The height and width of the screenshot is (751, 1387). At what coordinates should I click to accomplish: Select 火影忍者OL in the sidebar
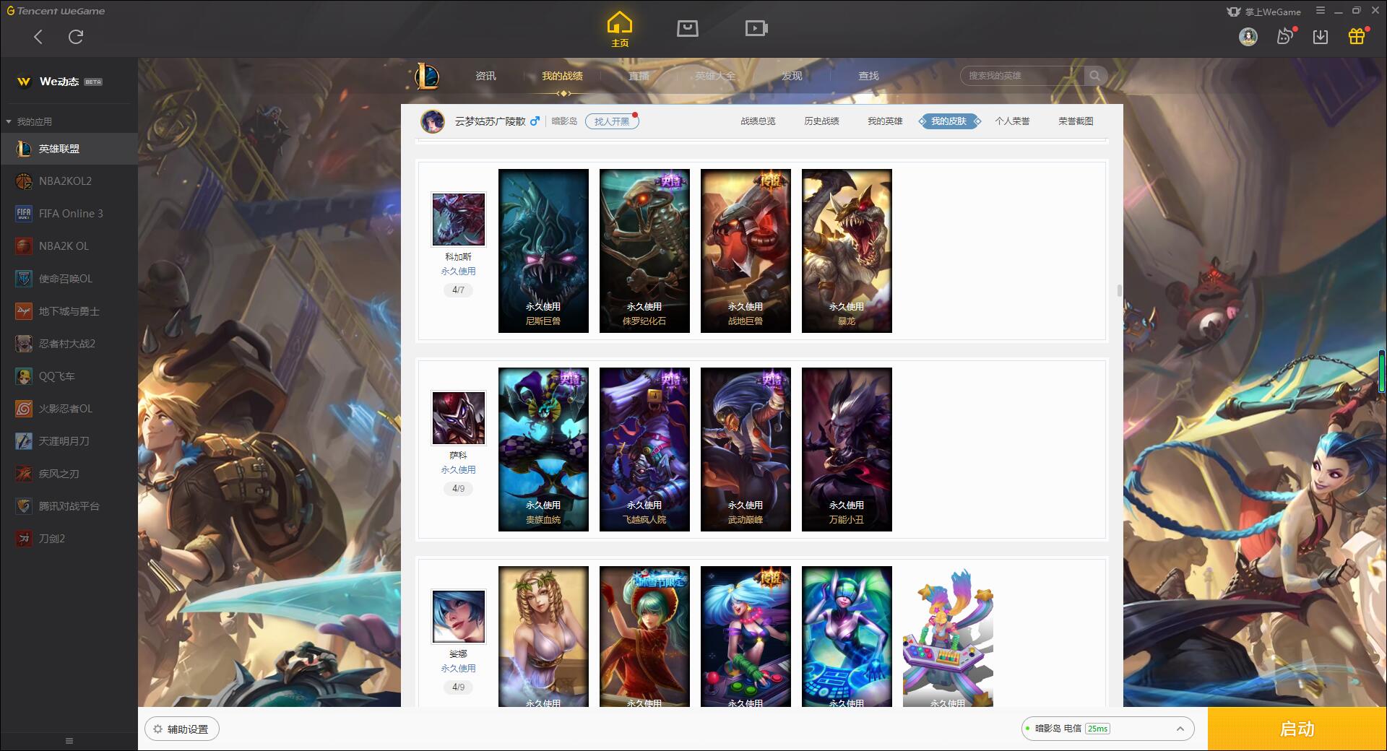pos(69,409)
